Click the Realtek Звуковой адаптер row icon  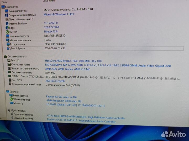[12, 118]
